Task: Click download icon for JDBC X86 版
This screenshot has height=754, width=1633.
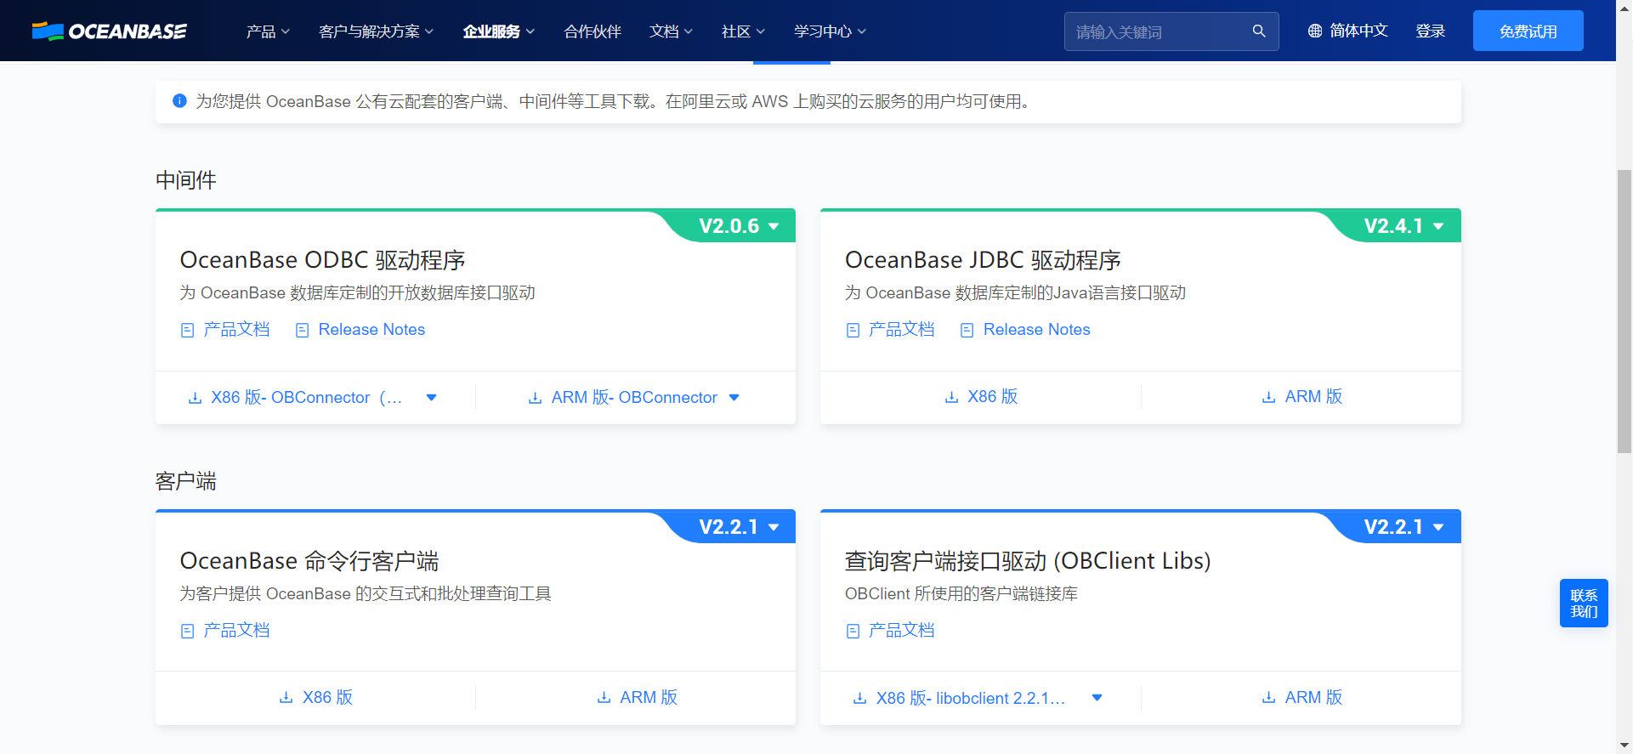Action: click(951, 397)
